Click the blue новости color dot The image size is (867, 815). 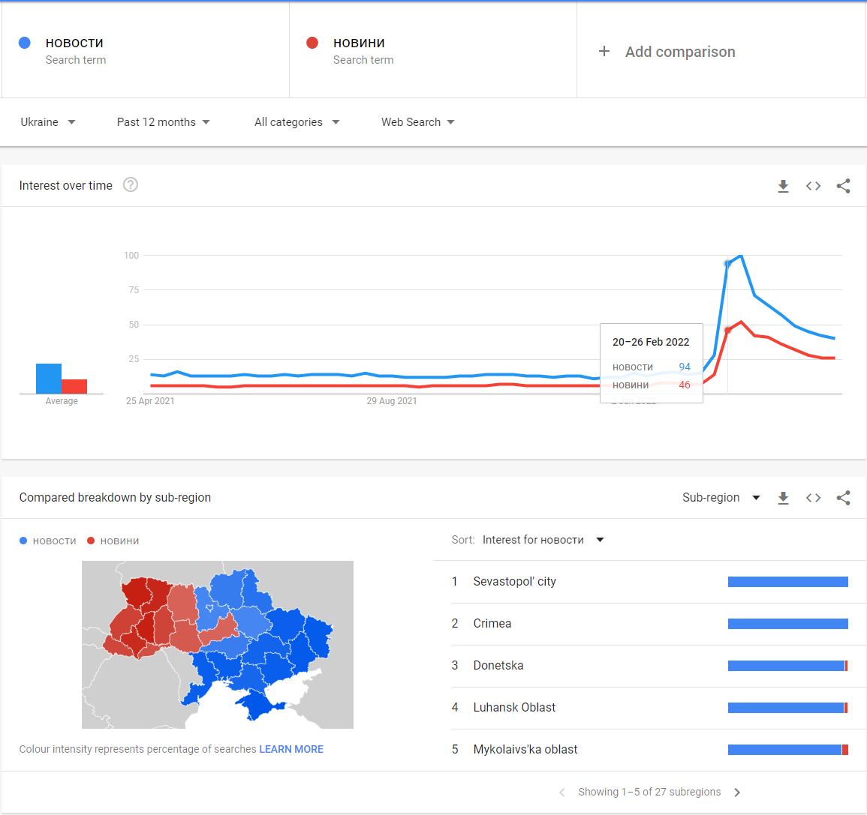coord(24,43)
